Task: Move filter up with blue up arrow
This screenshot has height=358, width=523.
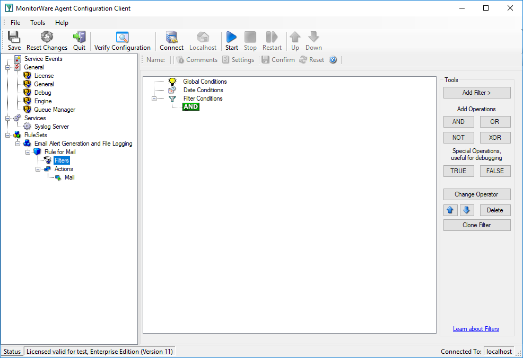Action: (450, 210)
